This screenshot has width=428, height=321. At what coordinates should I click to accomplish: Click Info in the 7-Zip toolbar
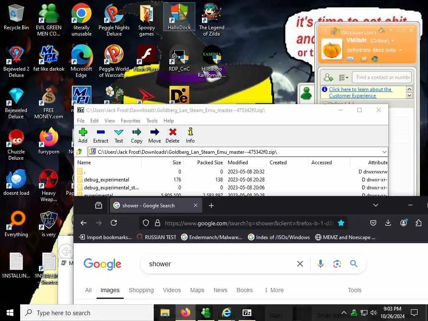coord(190,136)
